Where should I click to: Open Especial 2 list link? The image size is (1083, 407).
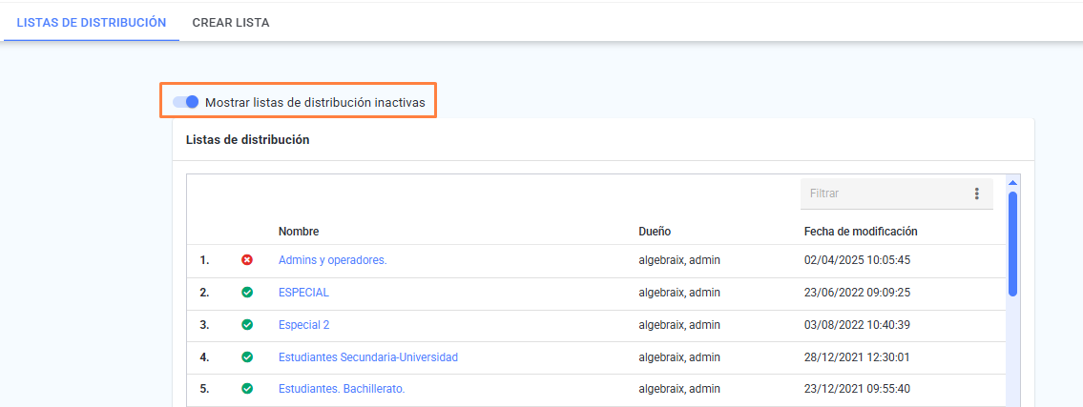(303, 325)
